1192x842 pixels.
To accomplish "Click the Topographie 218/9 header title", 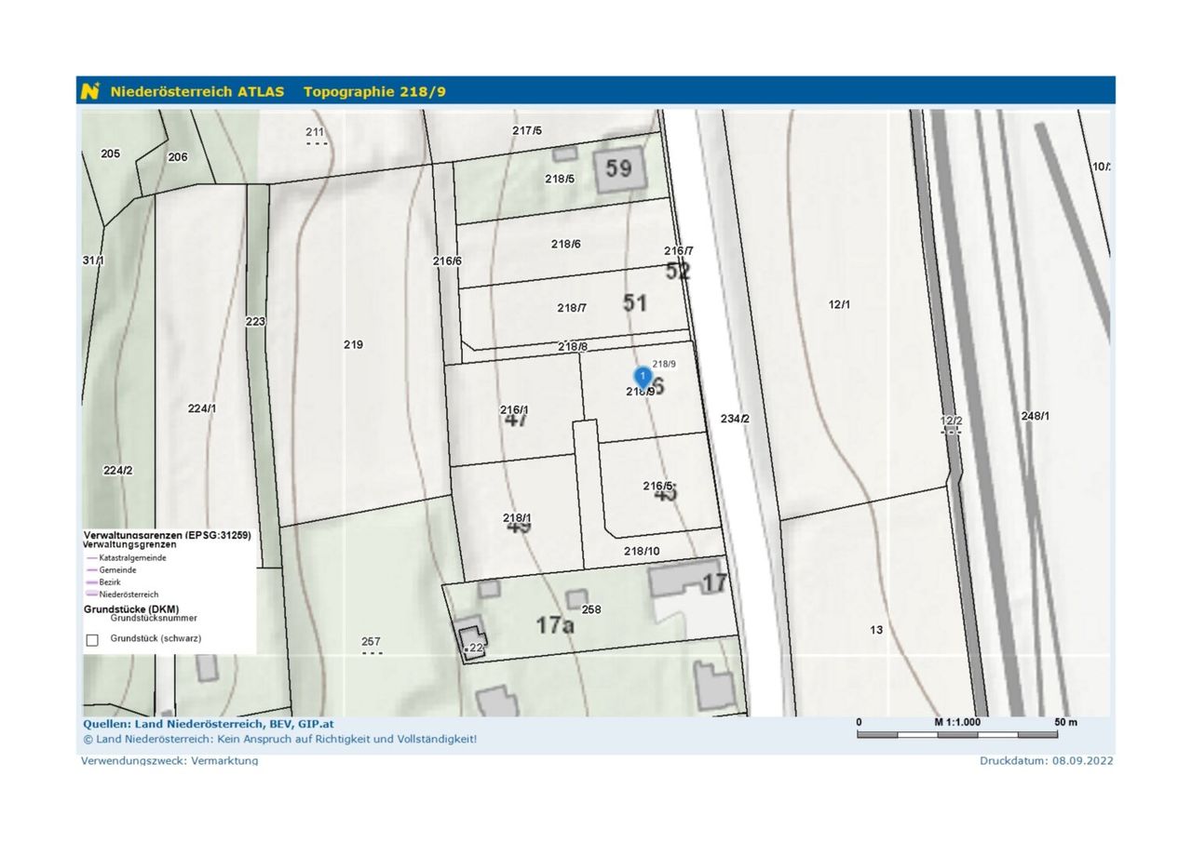I will pyautogui.click(x=374, y=91).
